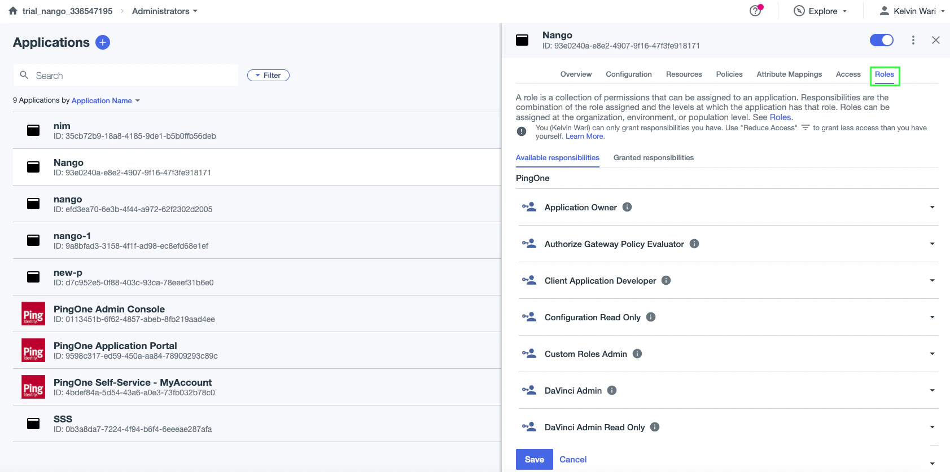The width and height of the screenshot is (950, 472).
Task: Click the PingOne Application Portal logo
Action: [33, 350]
